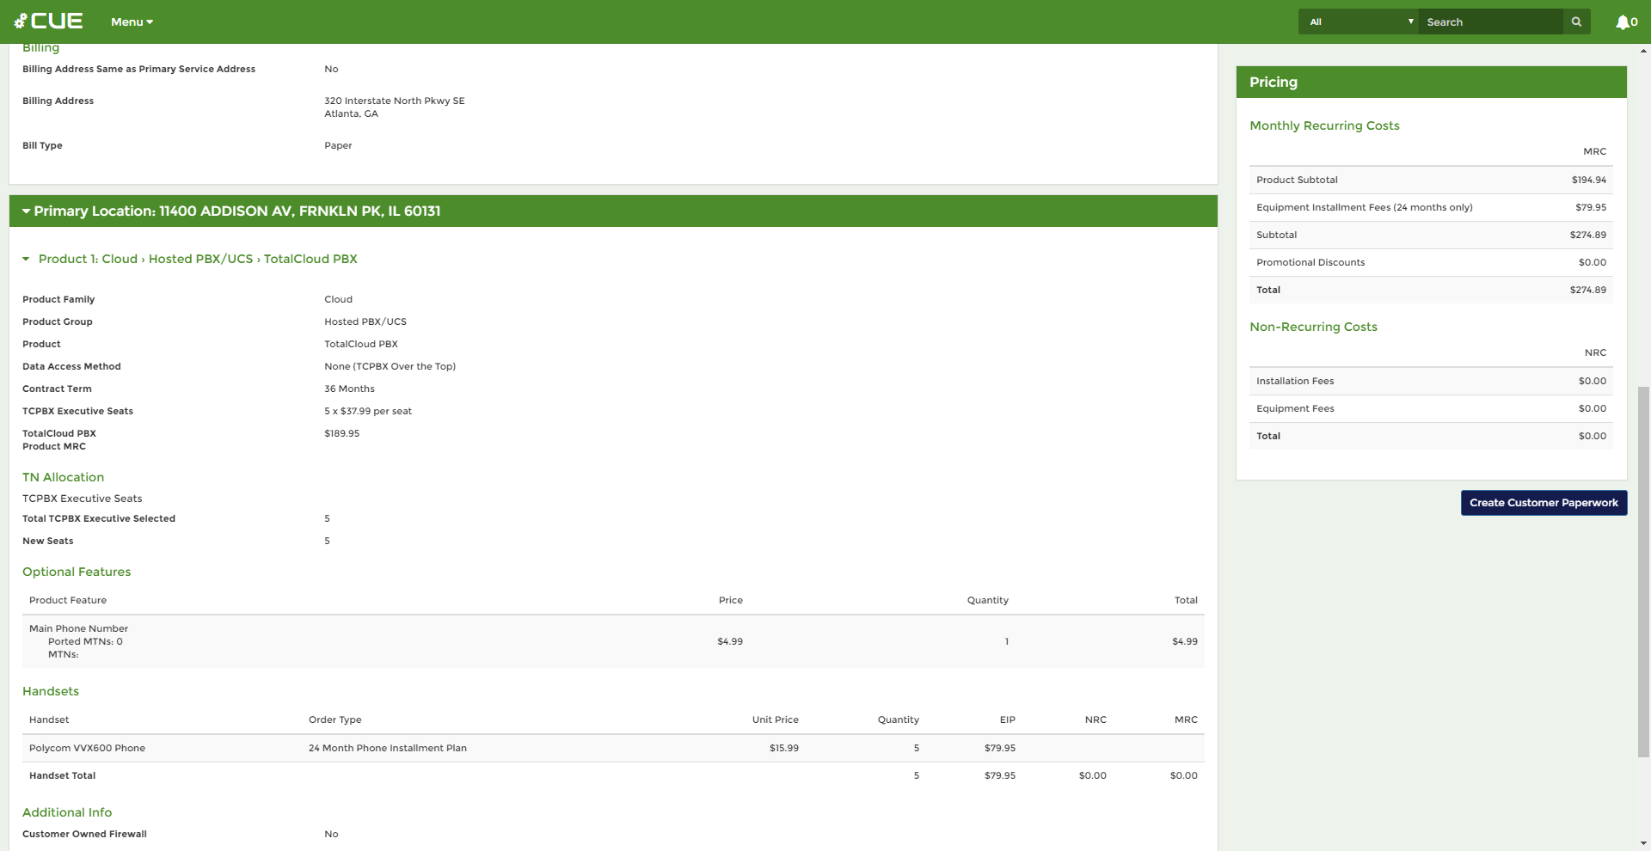This screenshot has height=851, width=1651.
Task: Click the Pricing panel header
Action: tap(1431, 83)
